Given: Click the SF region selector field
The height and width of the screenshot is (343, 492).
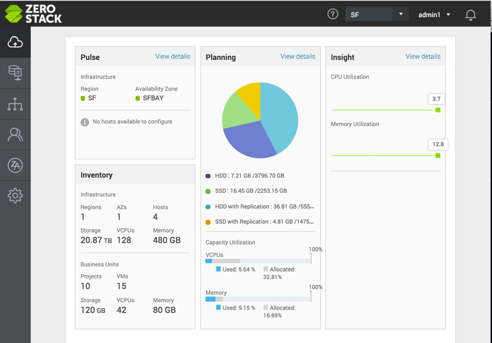Looking at the screenshot, I should point(369,14).
